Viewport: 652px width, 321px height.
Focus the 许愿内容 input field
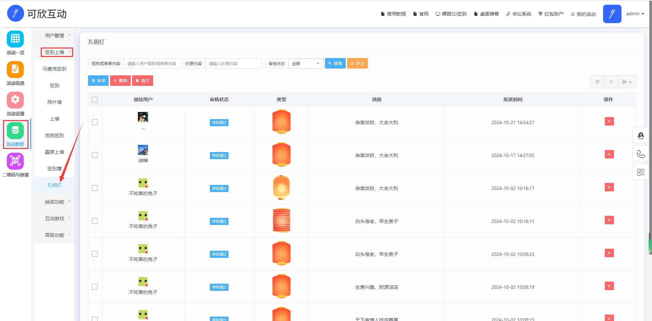tap(233, 63)
